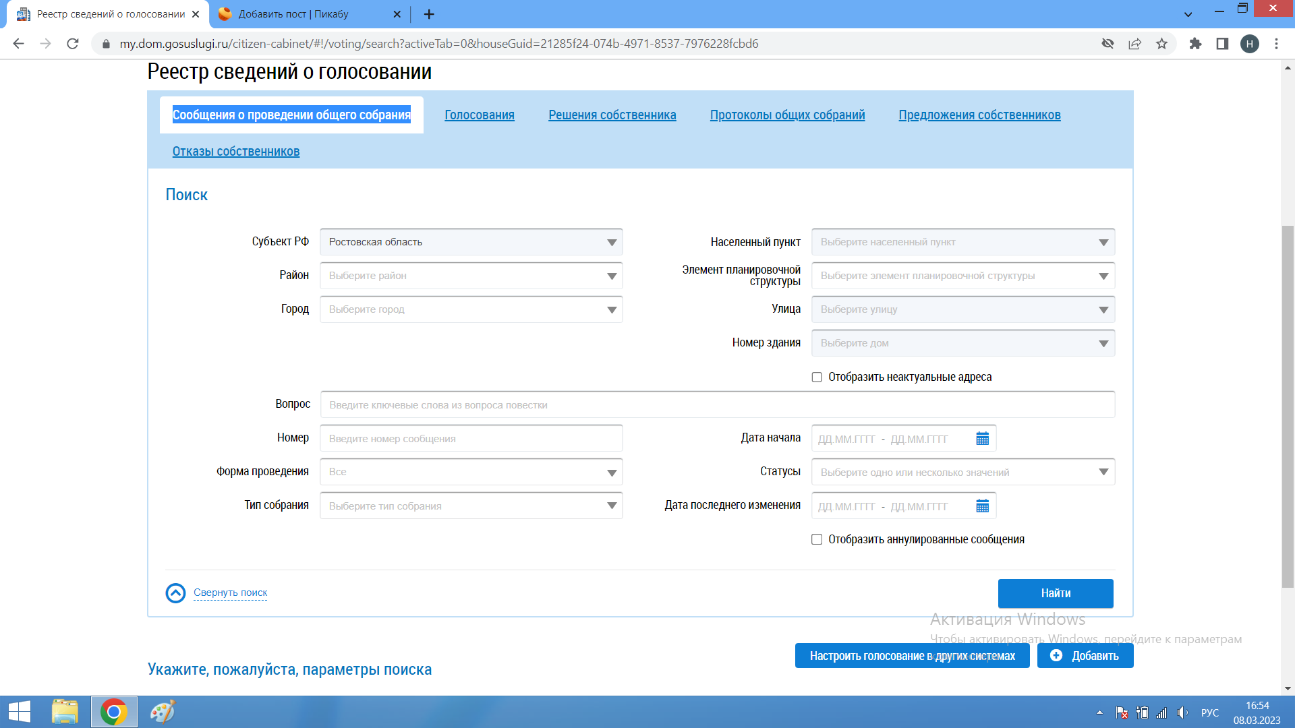1295x728 pixels.
Task: Open the Субъект РФ dropdown
Action: click(471, 242)
